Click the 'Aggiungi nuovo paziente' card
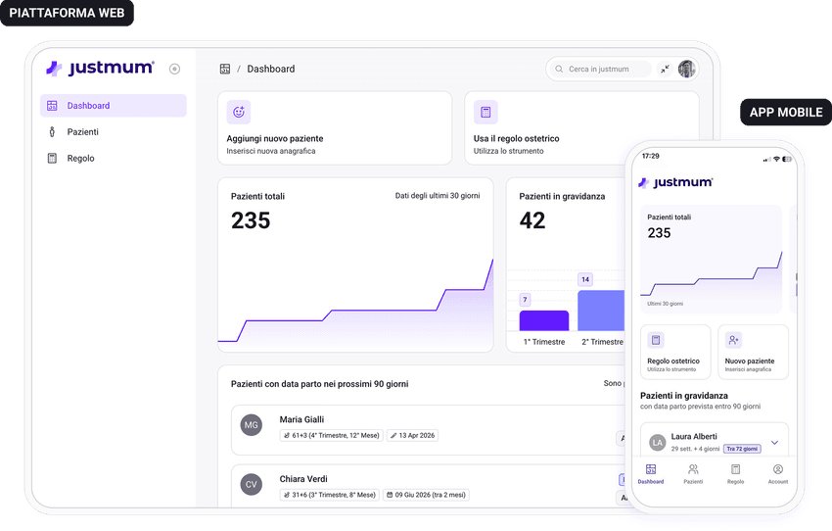 335,128
